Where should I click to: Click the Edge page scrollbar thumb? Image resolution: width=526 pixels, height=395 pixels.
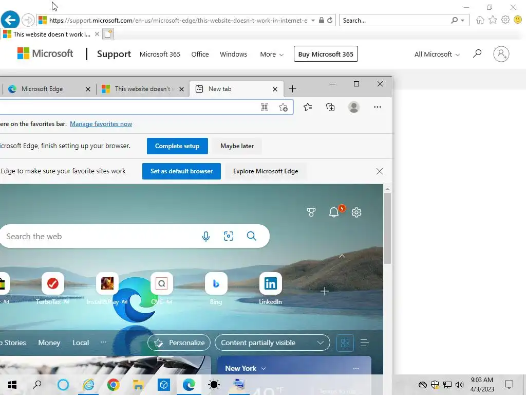tap(387, 228)
